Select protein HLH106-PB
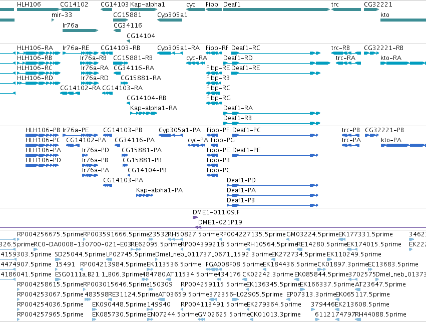426x322 pixels. [42, 135]
